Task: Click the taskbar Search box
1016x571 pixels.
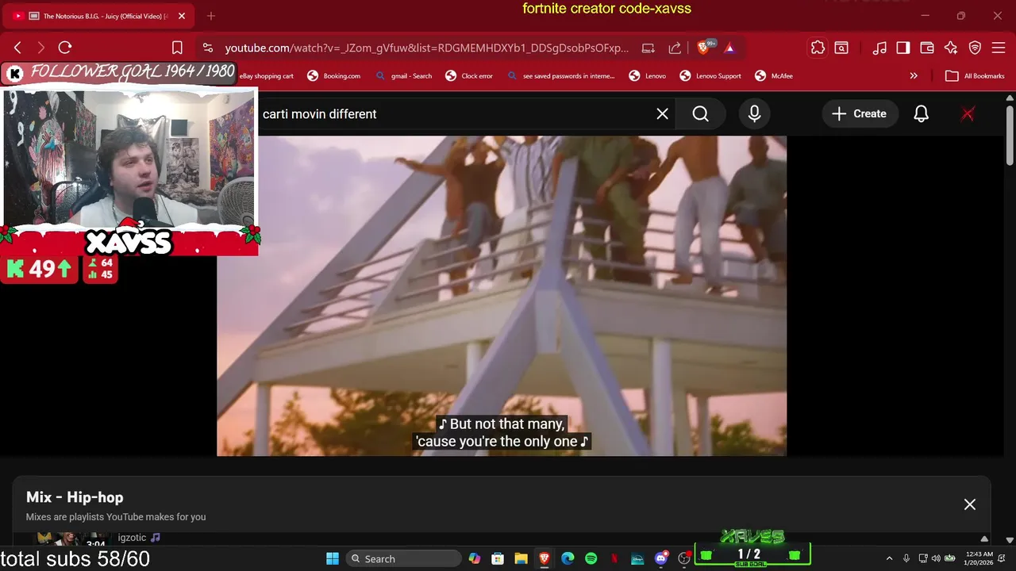Action: click(404, 558)
